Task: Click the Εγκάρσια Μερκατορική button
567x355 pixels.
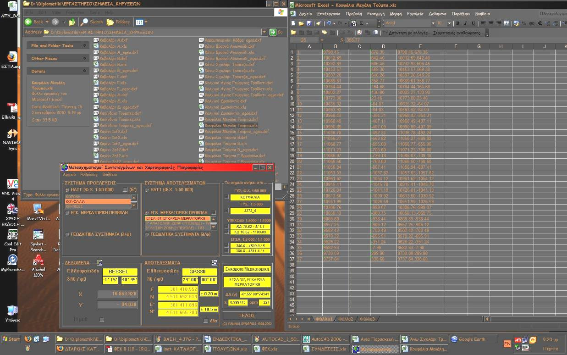Action: [247, 269]
